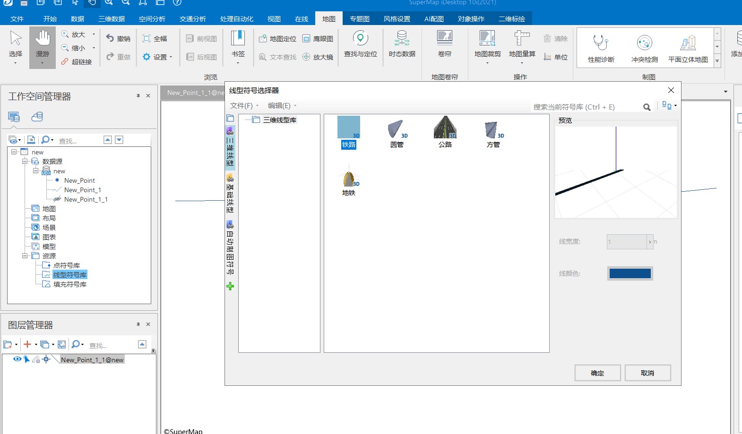Switch to the 专题图 ribbon tab
The height and width of the screenshot is (434, 742).
click(360, 19)
